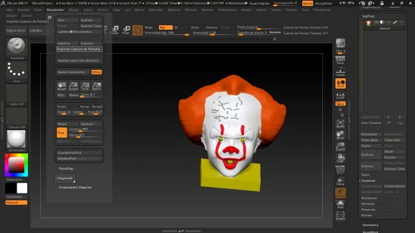Adjust the Intensidad Rgb slider
The image size is (415, 233).
(167, 33)
